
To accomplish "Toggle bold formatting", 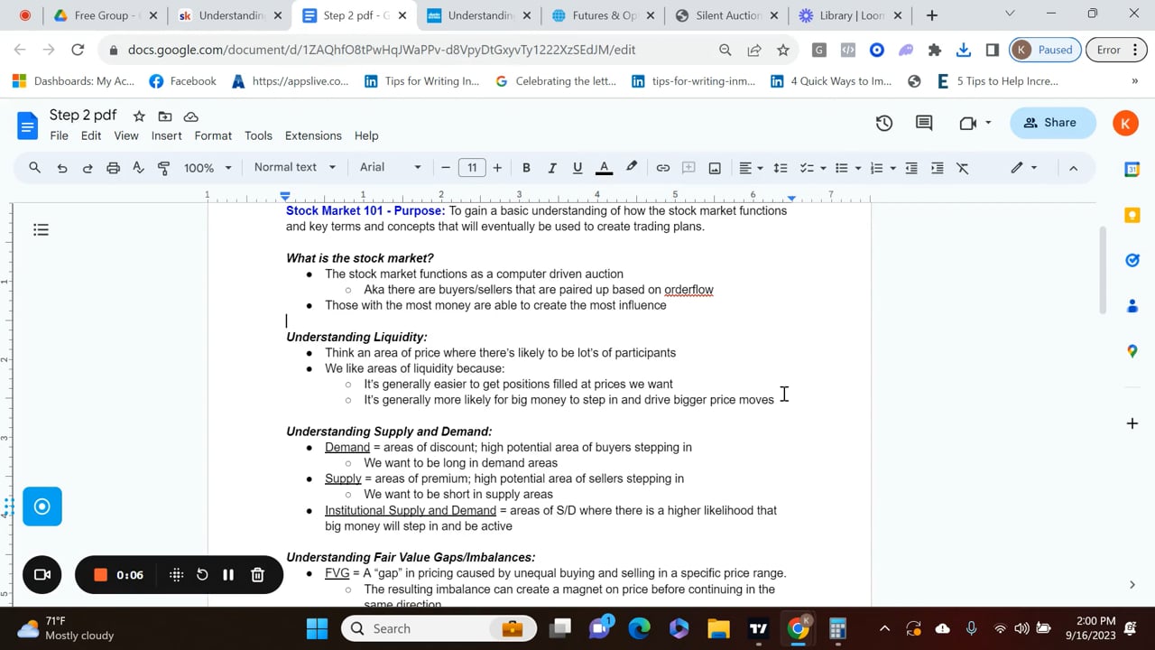I will (x=526, y=167).
